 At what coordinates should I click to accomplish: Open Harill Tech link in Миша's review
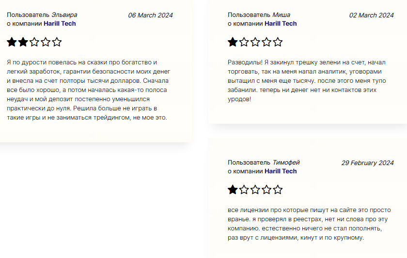coord(281,23)
